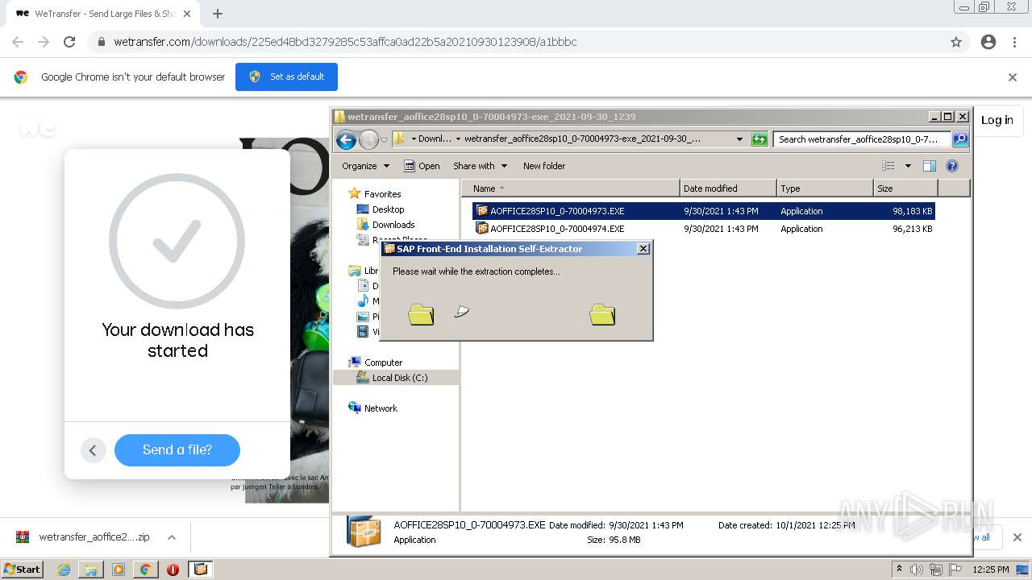Click Send a file? button
This screenshot has height=580, width=1032.
click(x=177, y=449)
